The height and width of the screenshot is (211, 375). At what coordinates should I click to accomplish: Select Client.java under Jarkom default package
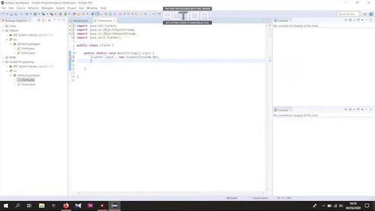click(28, 49)
